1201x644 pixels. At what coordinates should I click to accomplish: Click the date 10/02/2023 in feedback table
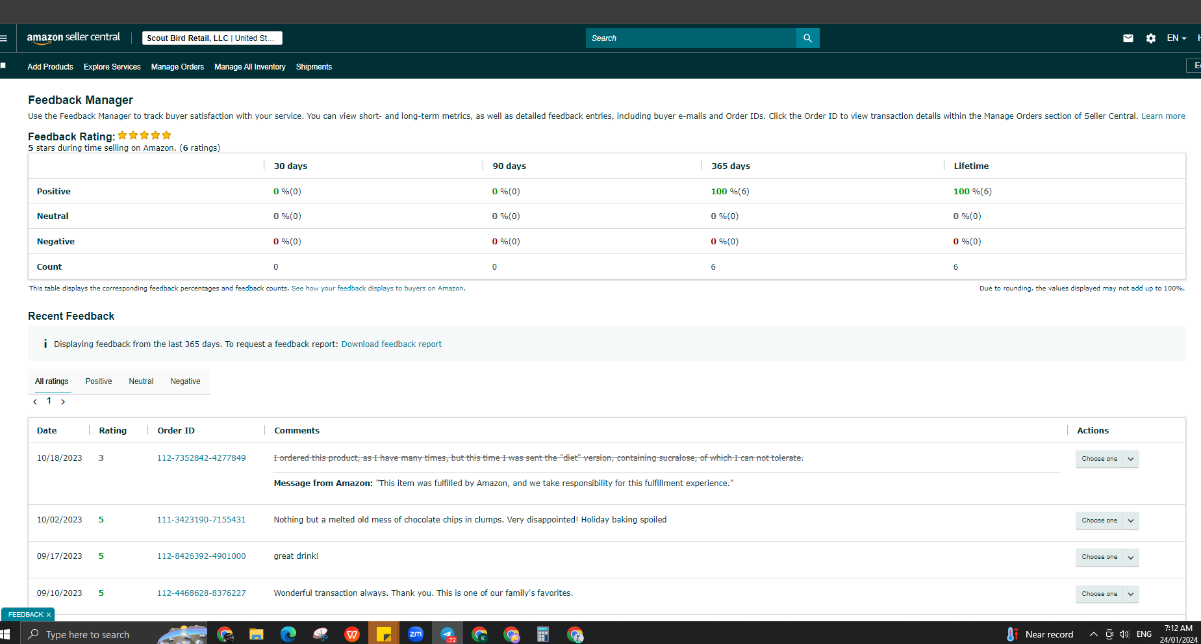click(x=60, y=520)
